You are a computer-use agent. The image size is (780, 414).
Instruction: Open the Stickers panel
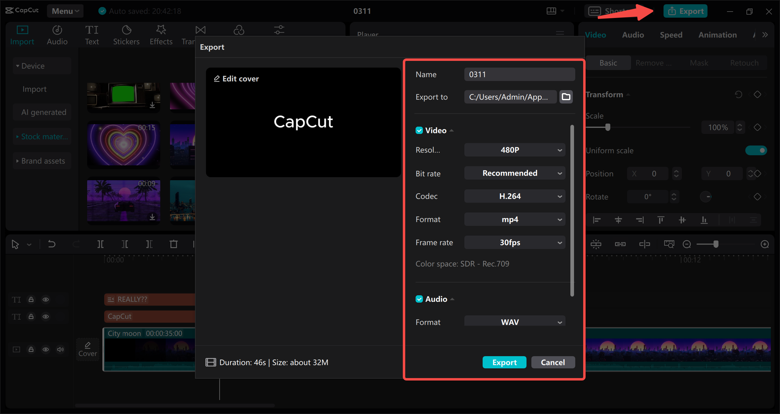(x=126, y=34)
